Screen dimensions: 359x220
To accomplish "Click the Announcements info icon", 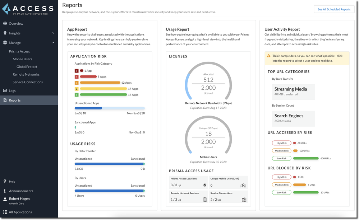I will pyautogui.click(x=5, y=191).
